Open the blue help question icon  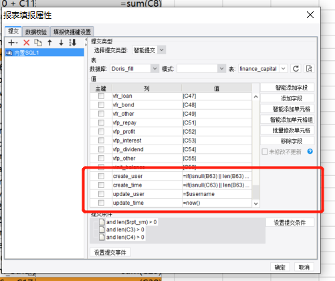coord(310,152)
